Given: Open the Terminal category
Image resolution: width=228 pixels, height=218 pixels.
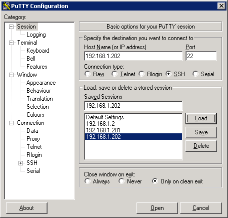Looking at the screenshot, I should pyautogui.click(x=27, y=43).
